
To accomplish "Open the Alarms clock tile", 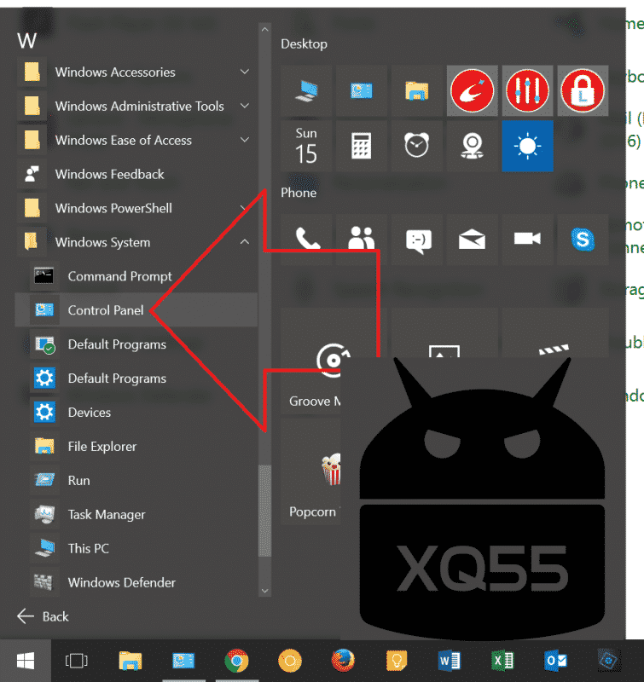I will click(x=417, y=146).
